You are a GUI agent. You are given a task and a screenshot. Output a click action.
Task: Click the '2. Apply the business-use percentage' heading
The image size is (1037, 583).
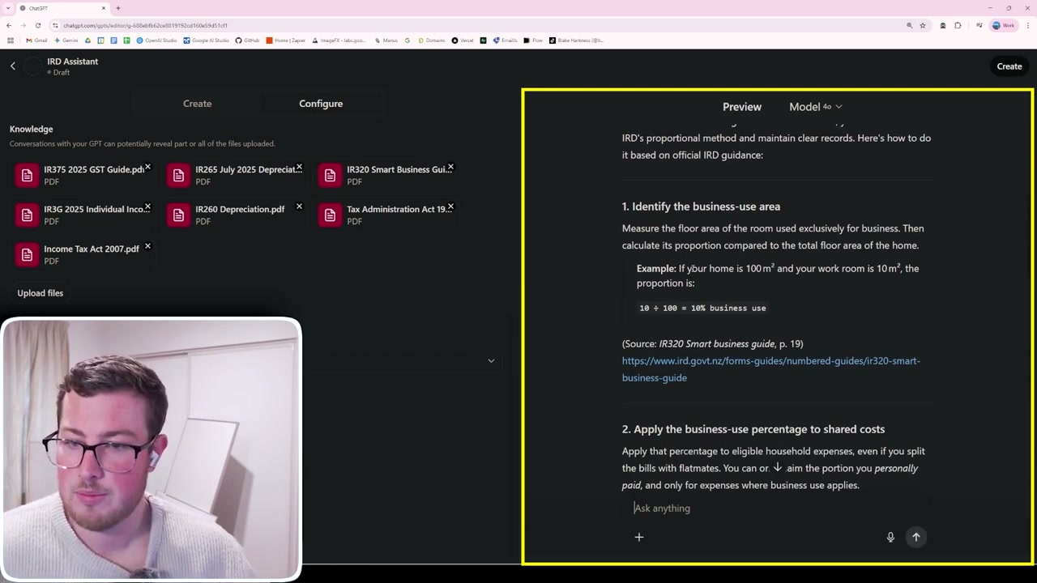click(x=753, y=429)
